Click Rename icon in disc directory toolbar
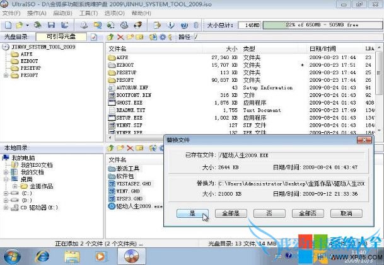Viewport: 384px width, 265px height. point(139,37)
